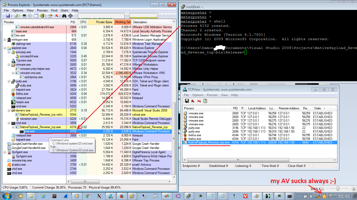
Task: Open the Windows Start menu
Action: 7,196
